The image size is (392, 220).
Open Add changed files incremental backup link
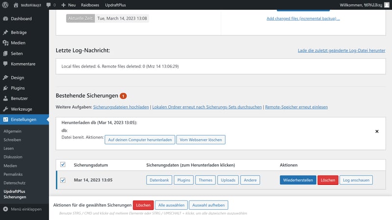tap(303, 19)
